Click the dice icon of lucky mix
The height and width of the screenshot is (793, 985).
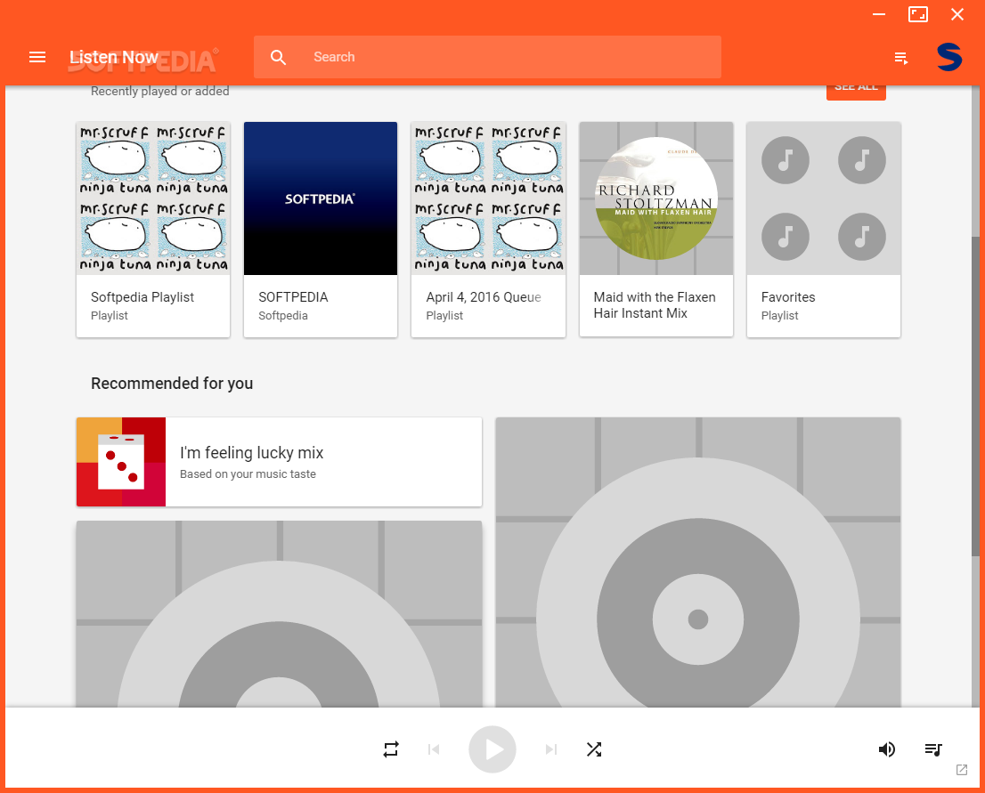point(121,462)
